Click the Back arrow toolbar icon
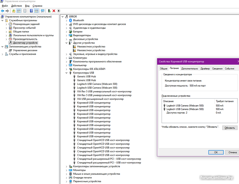Screen dimensions: 239x184 point(3,11)
